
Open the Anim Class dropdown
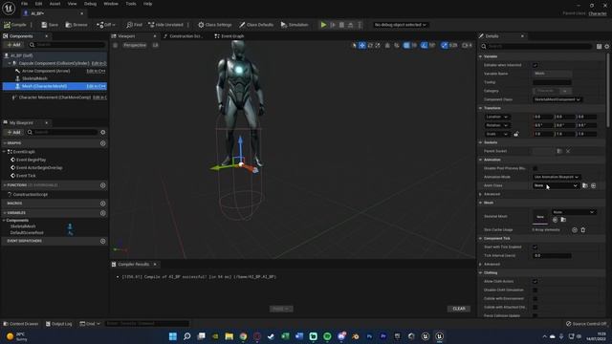556,185
